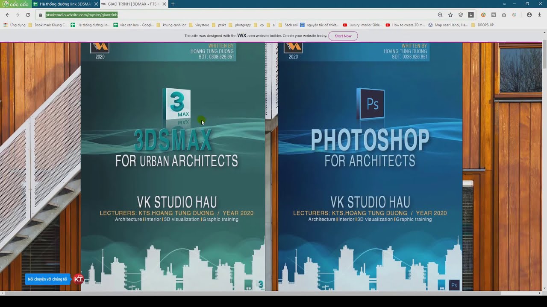Viewport: 547px width, 307px height.
Task: Select the GIÁO TRÌNH 3DMAX - PTS tab
Action: click(x=134, y=4)
